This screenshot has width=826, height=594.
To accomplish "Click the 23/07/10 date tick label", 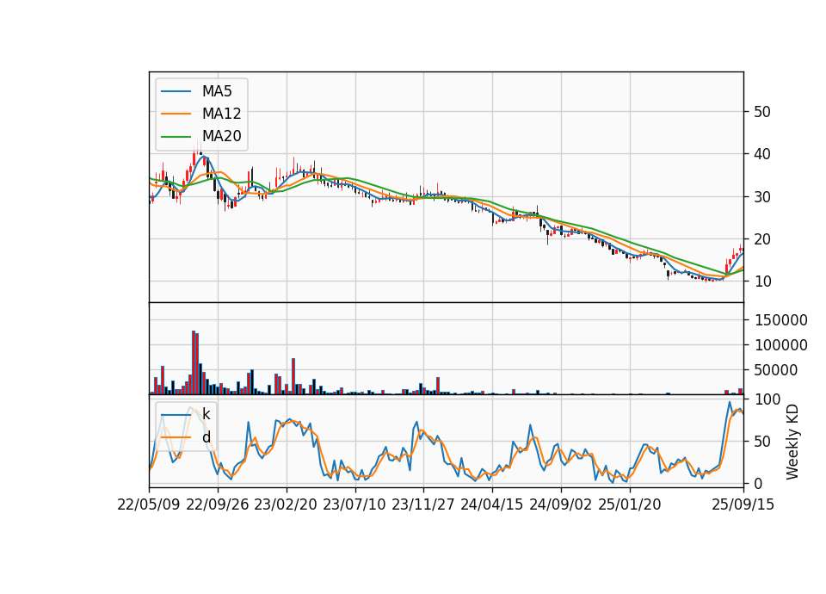I will click(x=354, y=504).
